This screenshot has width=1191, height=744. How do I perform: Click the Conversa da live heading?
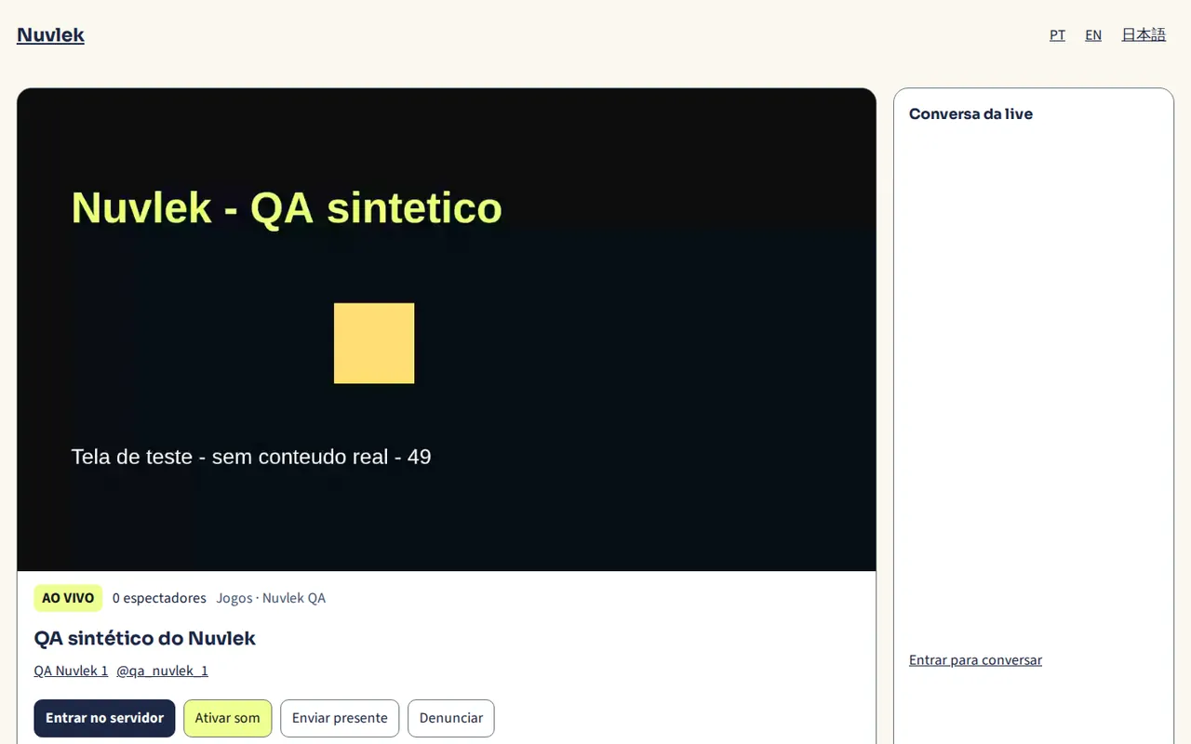click(x=970, y=114)
